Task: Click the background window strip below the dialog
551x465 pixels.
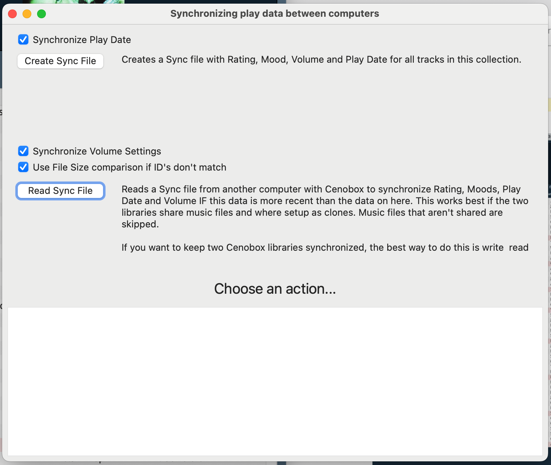Action: click(146, 463)
